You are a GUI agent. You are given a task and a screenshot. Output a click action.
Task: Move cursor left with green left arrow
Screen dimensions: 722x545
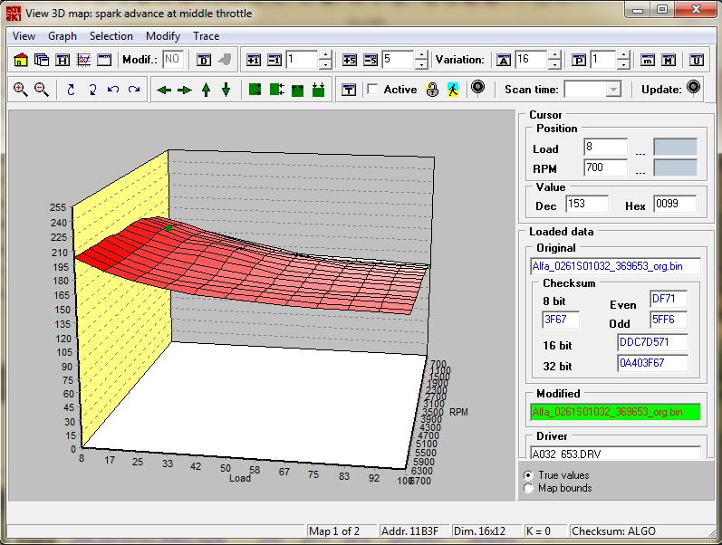click(164, 90)
